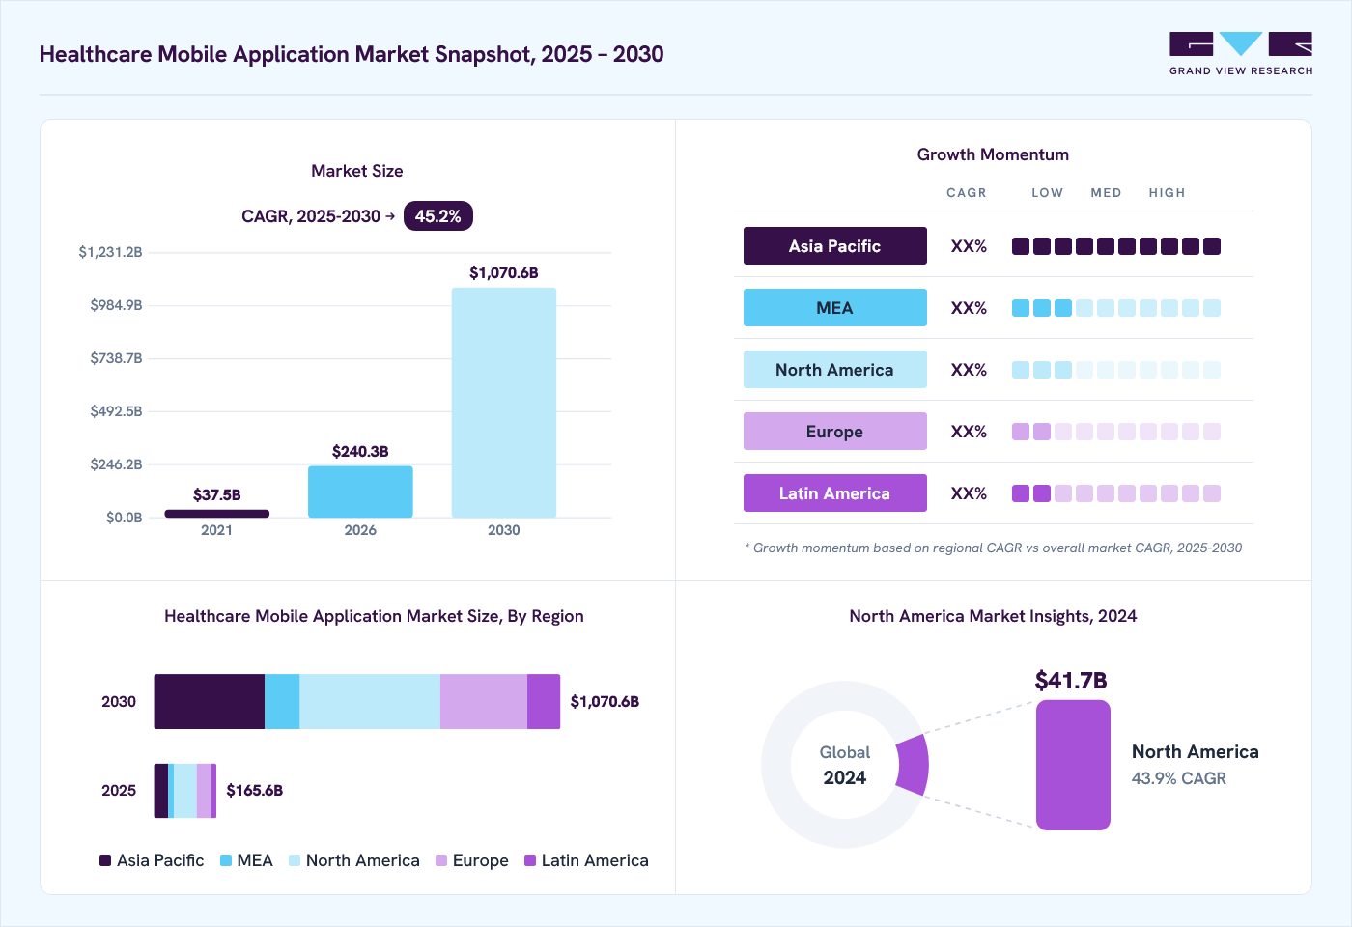Click the Latin America region label in Growth Momentum
This screenshot has height=927, width=1352.
834,493
